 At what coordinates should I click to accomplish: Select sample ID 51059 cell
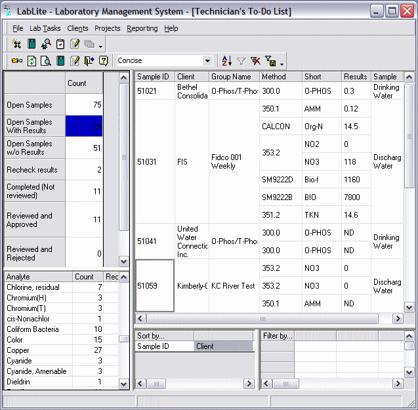[x=155, y=285]
